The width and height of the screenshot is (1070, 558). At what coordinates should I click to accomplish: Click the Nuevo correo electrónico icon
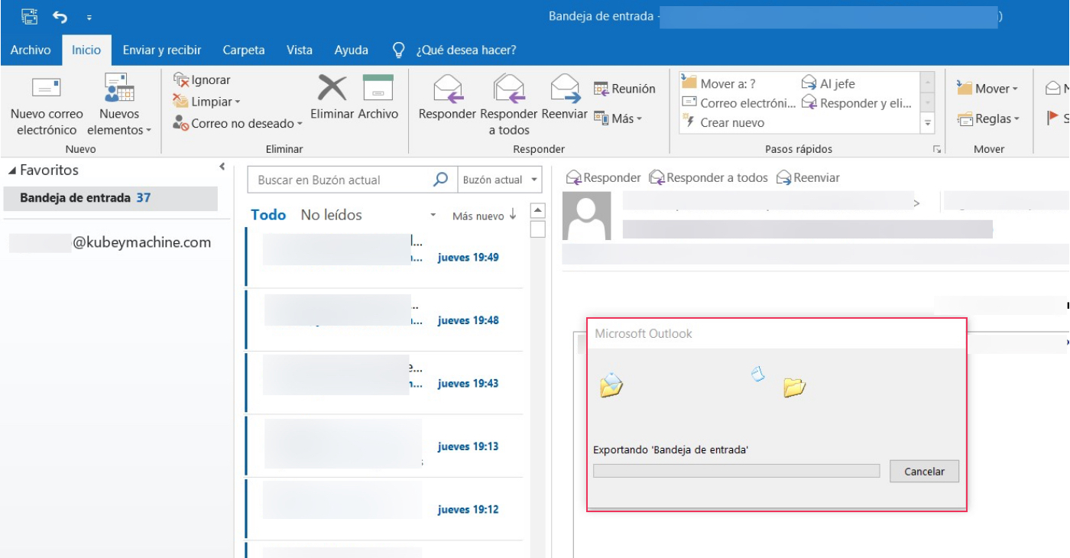tap(46, 87)
